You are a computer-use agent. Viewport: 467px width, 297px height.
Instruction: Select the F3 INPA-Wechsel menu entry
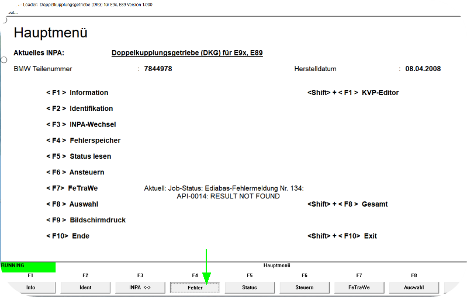pos(81,124)
